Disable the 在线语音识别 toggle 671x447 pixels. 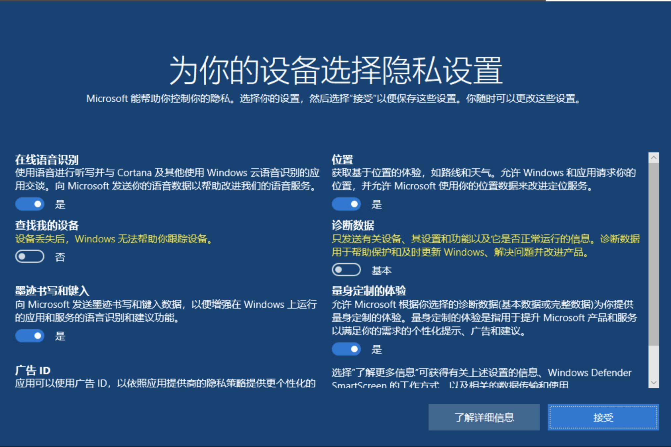pyautogui.click(x=30, y=204)
